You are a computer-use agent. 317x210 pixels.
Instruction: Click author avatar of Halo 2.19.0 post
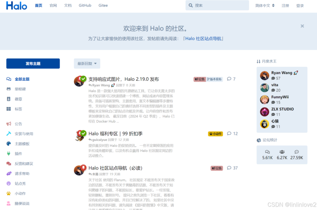coord(79,81)
